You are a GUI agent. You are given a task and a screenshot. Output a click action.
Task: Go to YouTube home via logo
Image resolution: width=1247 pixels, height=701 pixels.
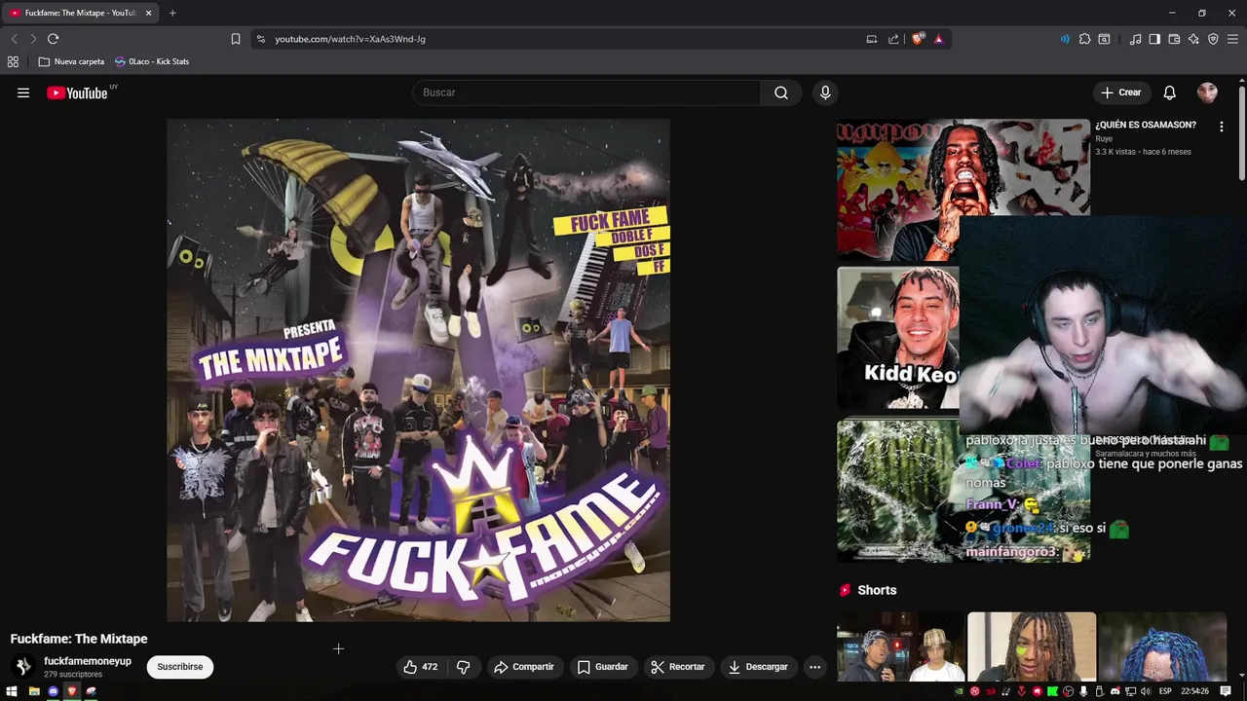click(x=77, y=92)
